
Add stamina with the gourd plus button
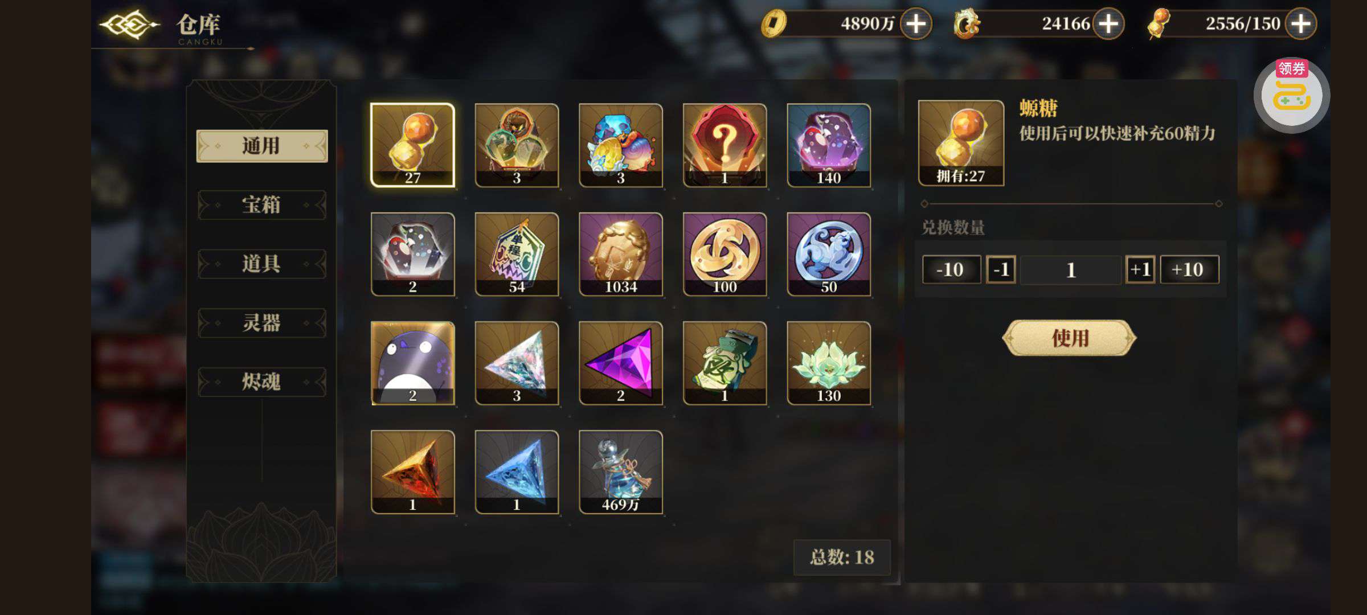(x=1301, y=24)
